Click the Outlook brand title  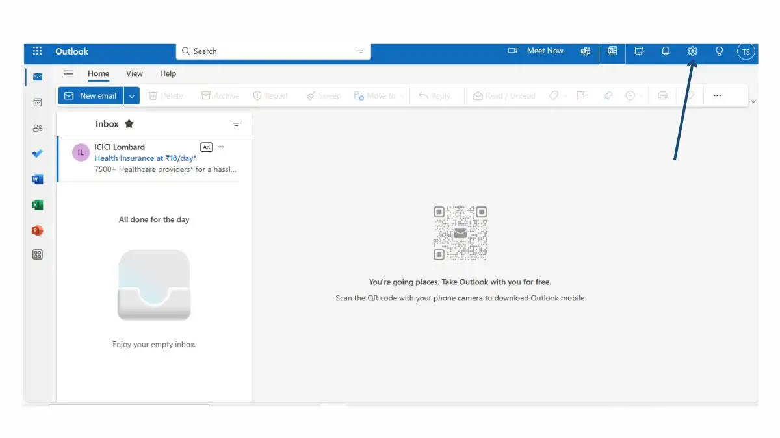click(x=71, y=51)
